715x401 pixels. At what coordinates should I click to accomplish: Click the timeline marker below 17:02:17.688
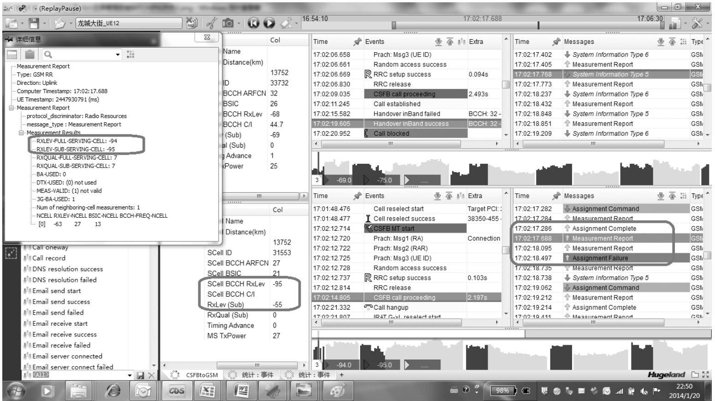(x=538, y=25)
